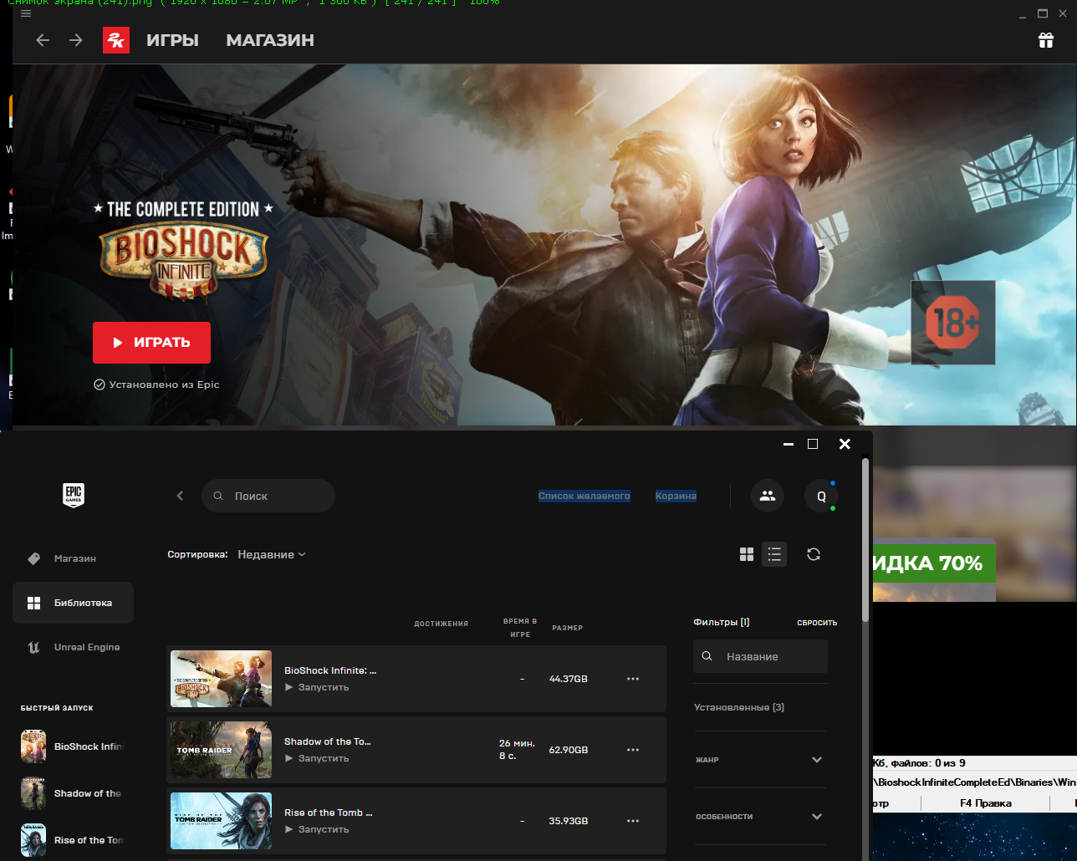Open Unreal Engine in the Epic sidebar
Viewport: 1077px width, 861px height.
point(73,647)
